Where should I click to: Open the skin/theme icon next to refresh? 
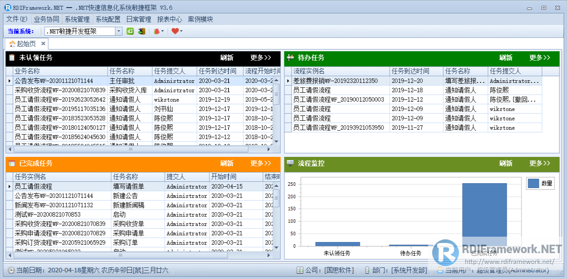tap(155, 31)
